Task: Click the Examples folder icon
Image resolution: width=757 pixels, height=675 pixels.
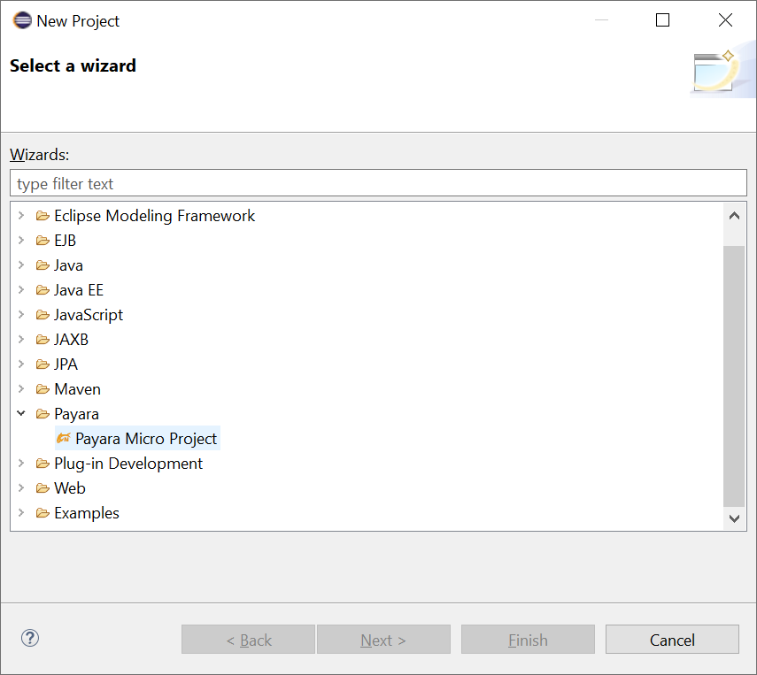Action: coord(42,513)
